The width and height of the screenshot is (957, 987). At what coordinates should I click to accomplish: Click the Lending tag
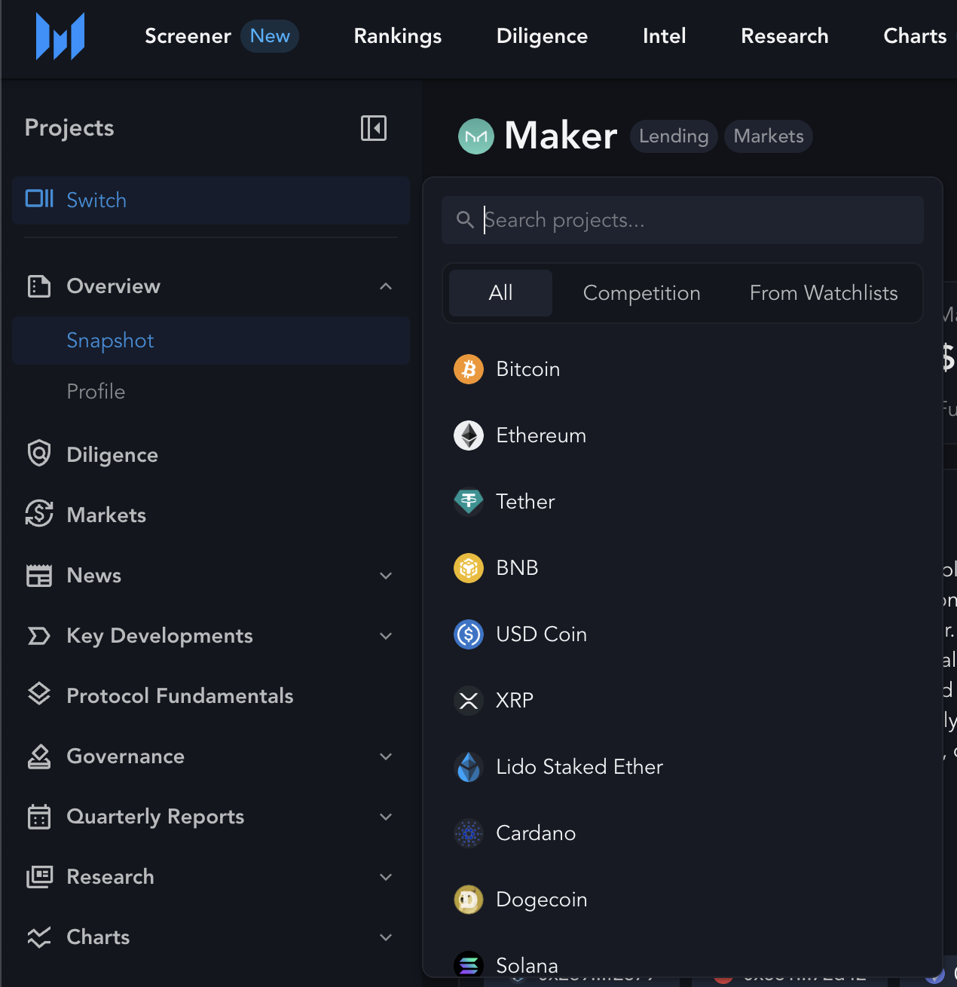coord(674,136)
